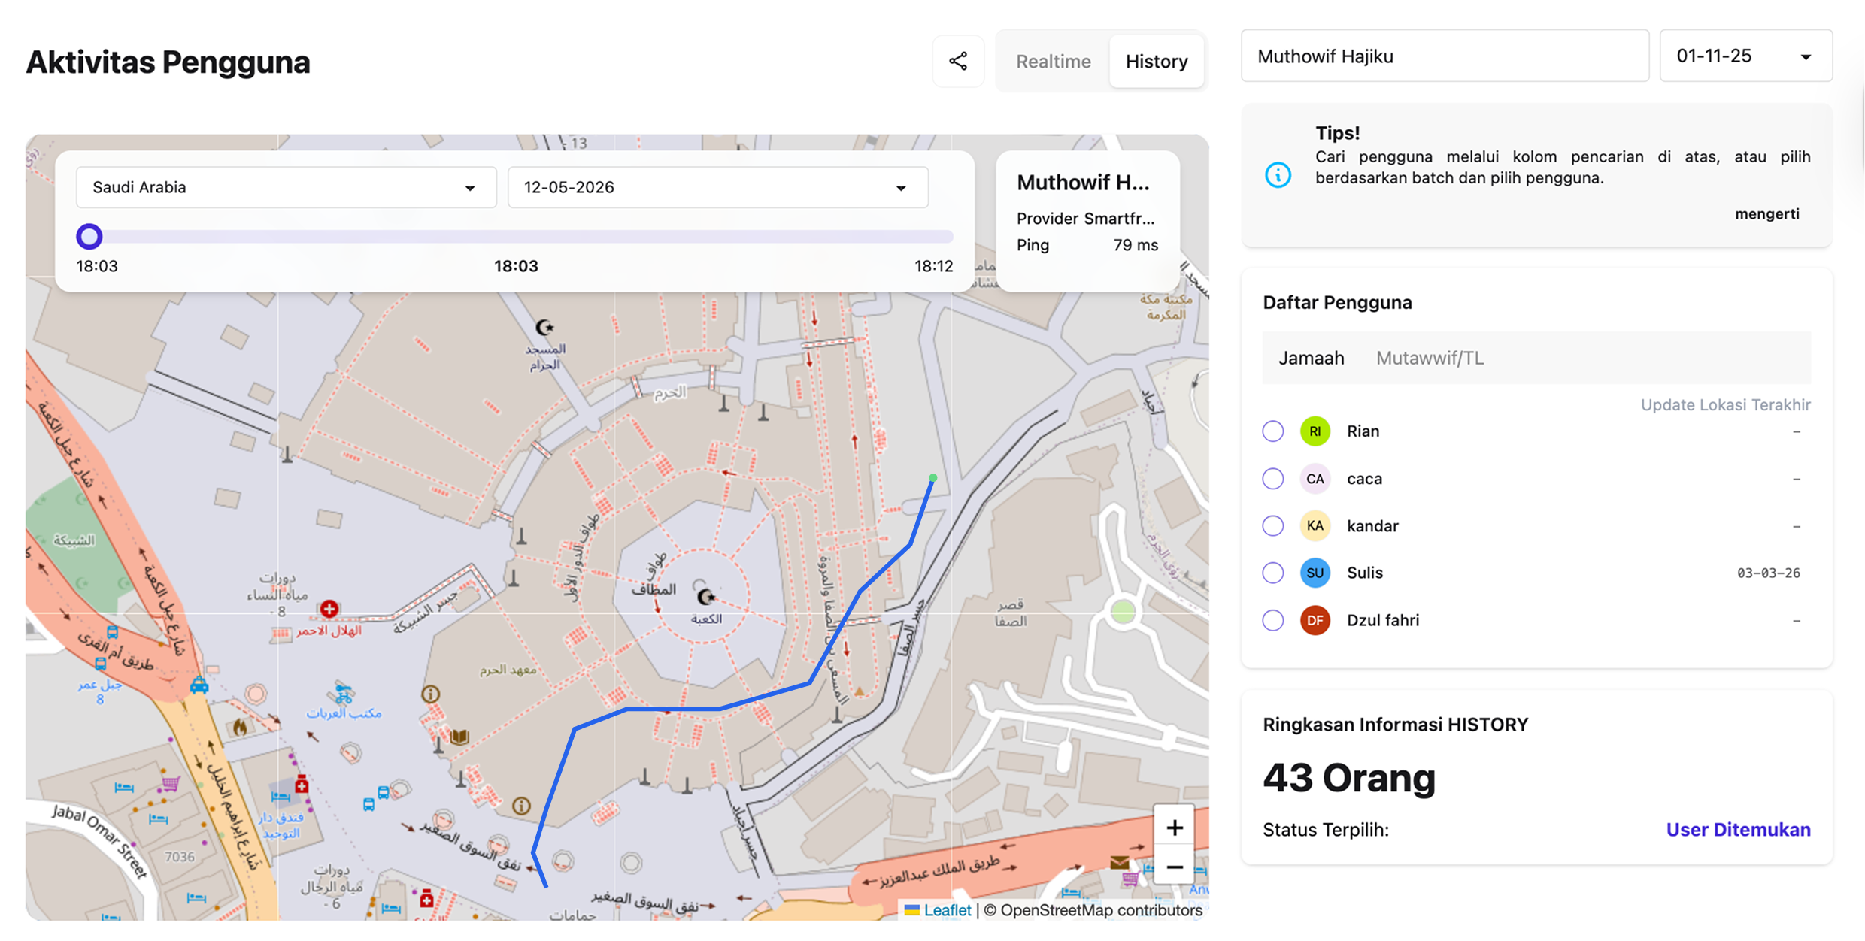Click the Muthowif H... info card title

(1083, 183)
